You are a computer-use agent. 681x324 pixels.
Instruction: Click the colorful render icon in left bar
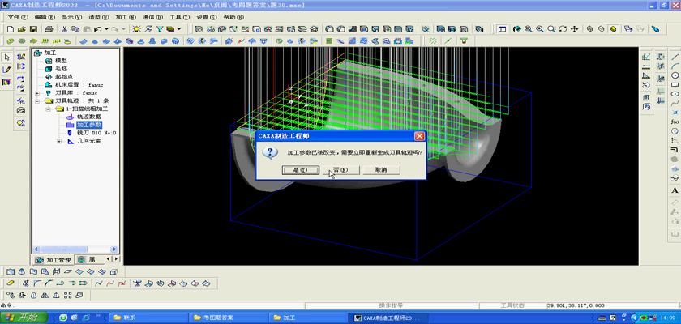point(6,82)
